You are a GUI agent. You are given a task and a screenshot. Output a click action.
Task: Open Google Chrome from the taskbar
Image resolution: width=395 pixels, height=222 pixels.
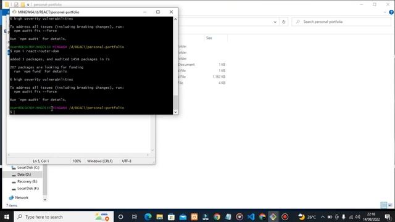(217, 216)
